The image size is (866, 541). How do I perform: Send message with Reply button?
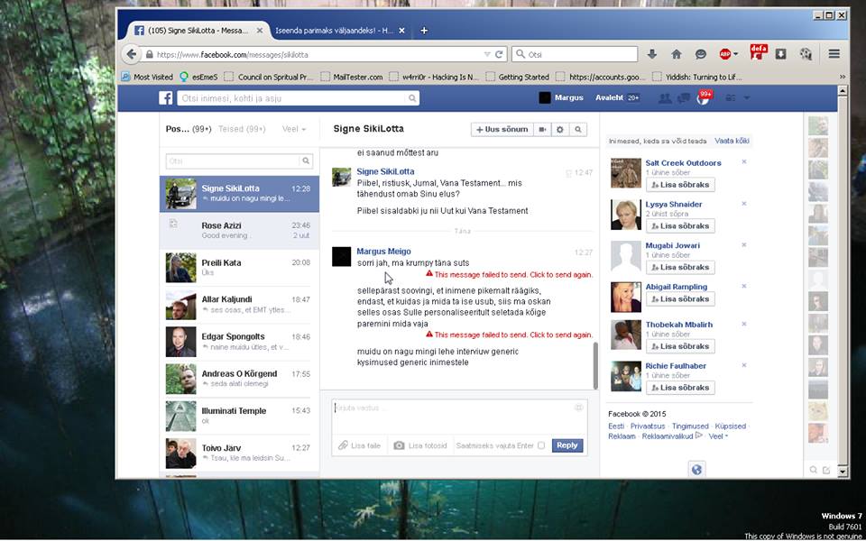pyautogui.click(x=567, y=445)
